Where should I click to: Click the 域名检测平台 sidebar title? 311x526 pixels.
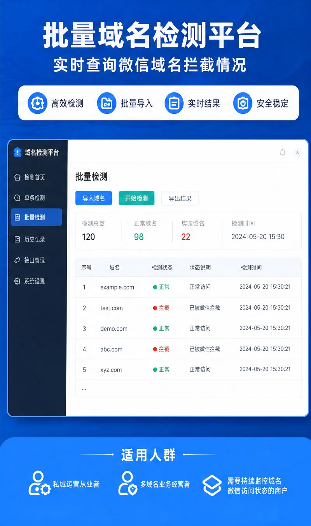[42, 152]
